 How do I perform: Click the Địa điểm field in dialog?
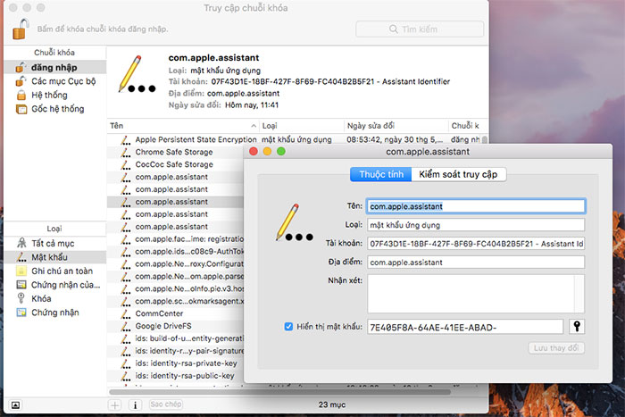(x=476, y=263)
